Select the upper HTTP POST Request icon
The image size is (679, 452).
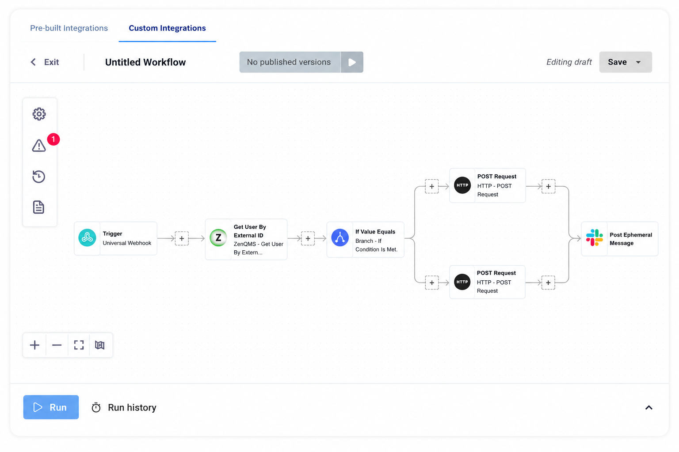462,185
